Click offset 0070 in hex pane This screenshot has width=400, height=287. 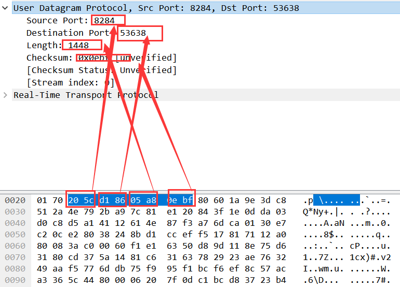tap(15, 257)
